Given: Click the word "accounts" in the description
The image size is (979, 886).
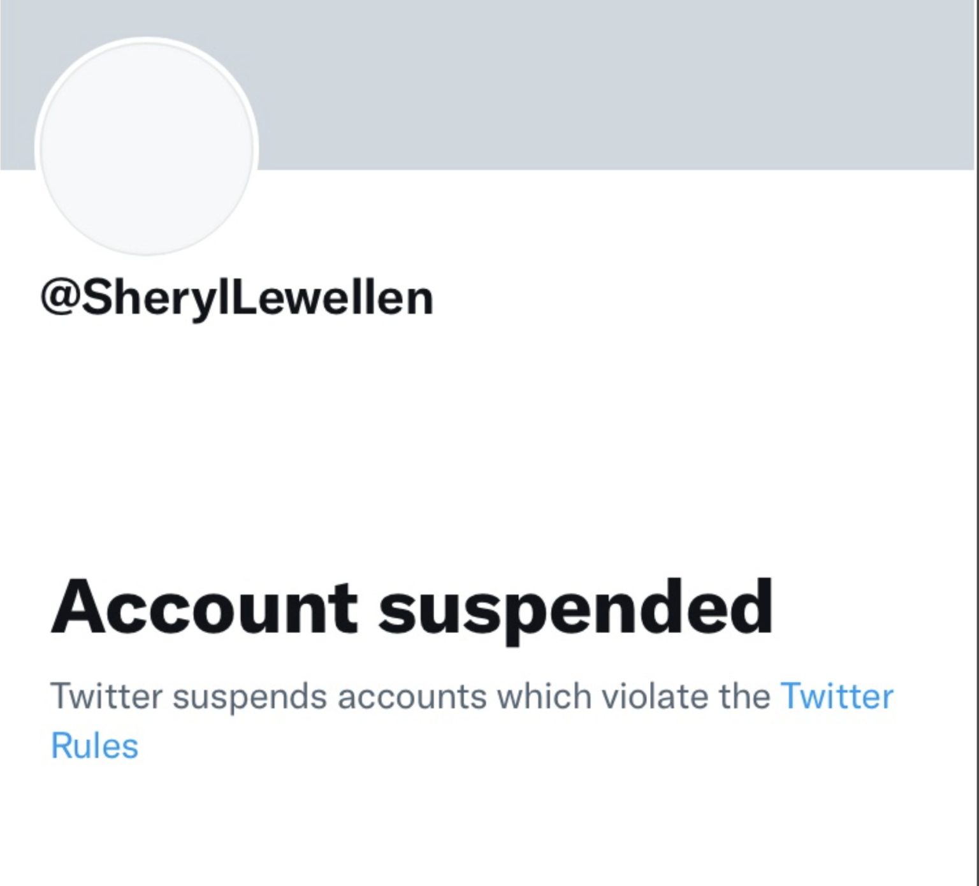Looking at the screenshot, I should [412, 696].
